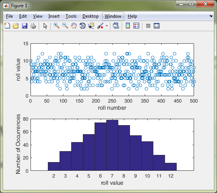The image size is (217, 193).
Task: Click the 'Number of Occurrences' axis label
Action: point(18,144)
